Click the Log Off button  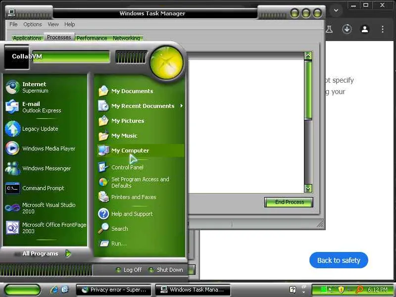(129, 270)
